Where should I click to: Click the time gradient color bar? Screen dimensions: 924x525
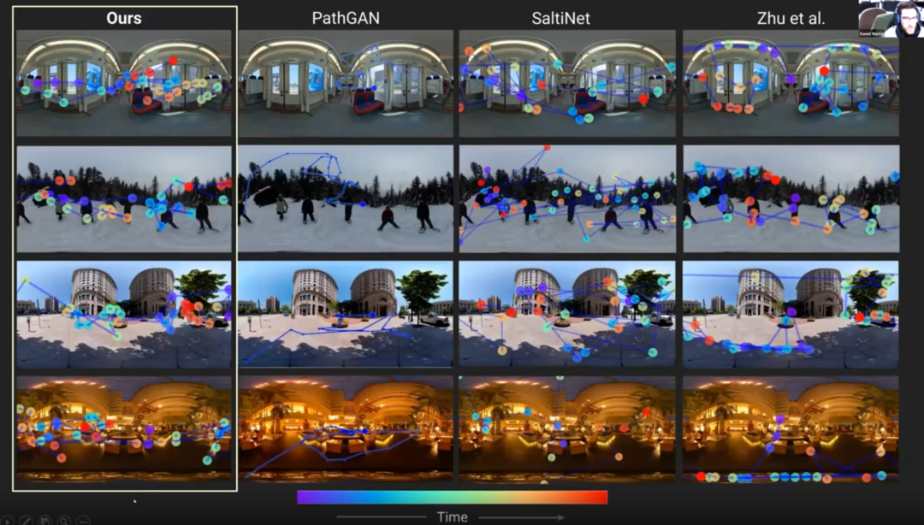pyautogui.click(x=452, y=497)
